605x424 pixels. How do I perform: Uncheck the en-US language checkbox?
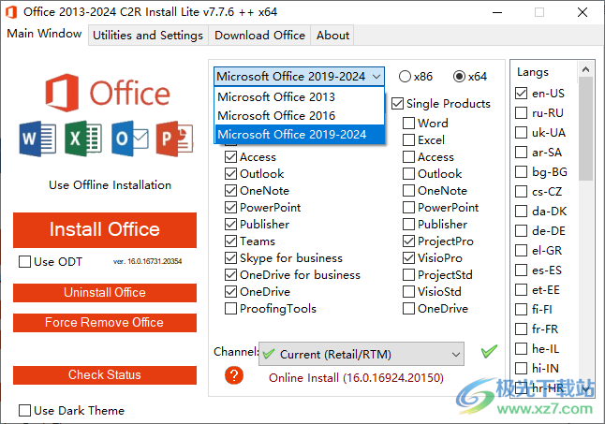pyautogui.click(x=522, y=94)
